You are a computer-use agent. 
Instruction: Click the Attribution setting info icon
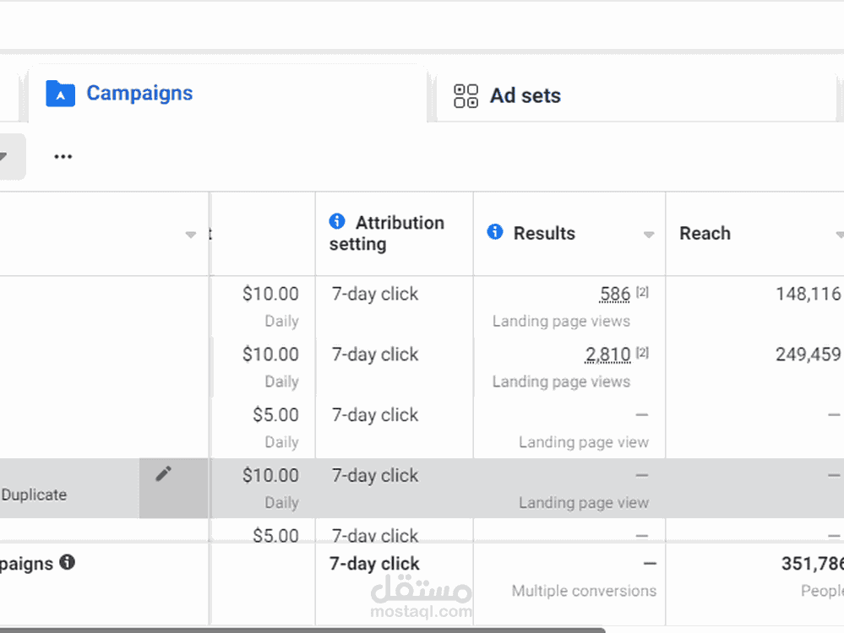click(337, 222)
